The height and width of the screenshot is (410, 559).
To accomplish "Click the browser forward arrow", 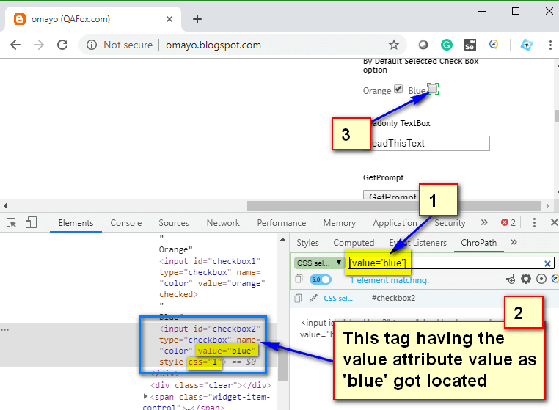I will 38,45.
